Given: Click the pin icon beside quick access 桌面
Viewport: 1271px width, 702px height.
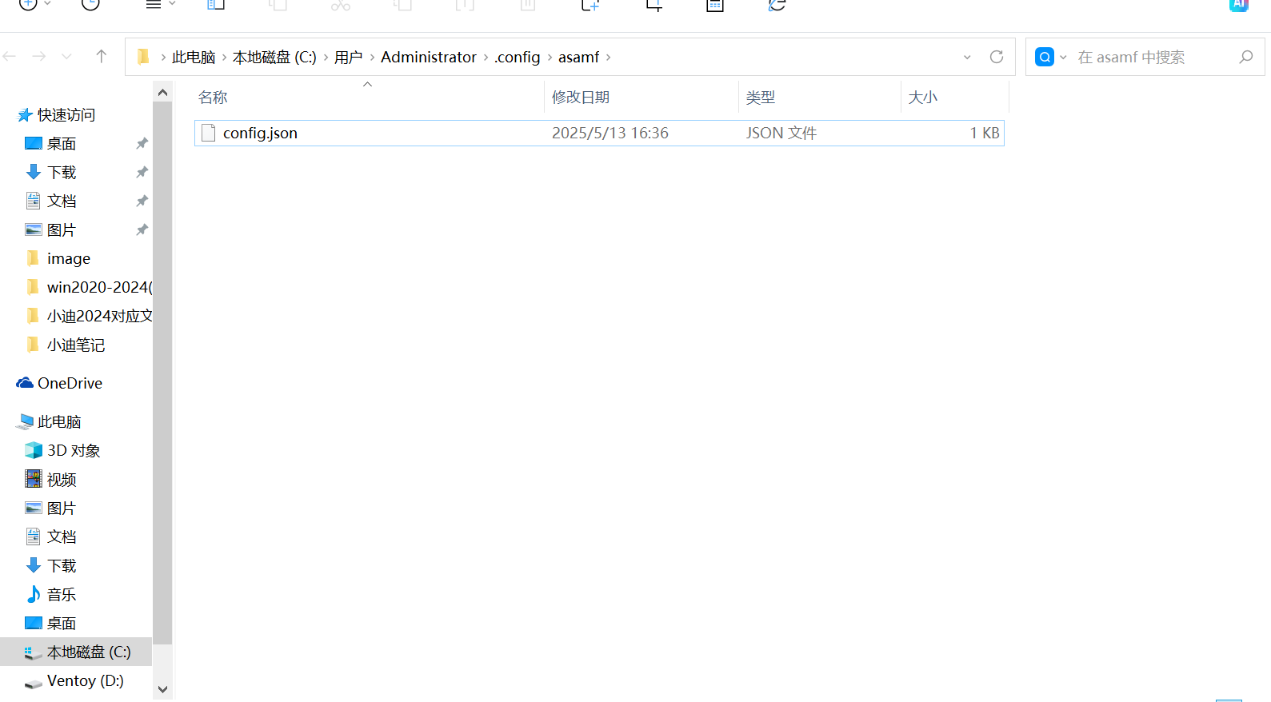Looking at the screenshot, I should pyautogui.click(x=142, y=144).
